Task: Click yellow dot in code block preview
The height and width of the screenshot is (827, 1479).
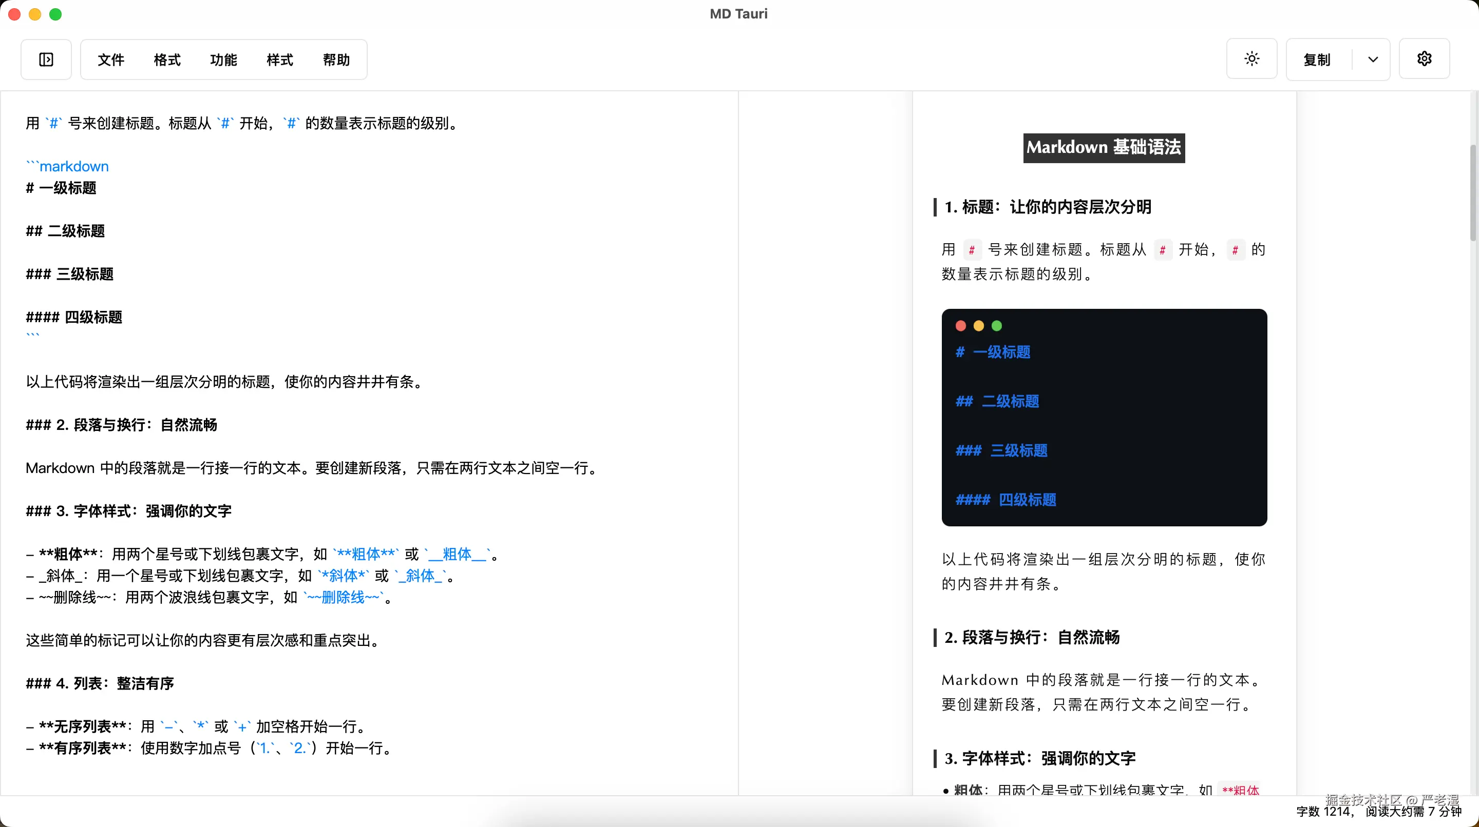Action: pos(979,326)
